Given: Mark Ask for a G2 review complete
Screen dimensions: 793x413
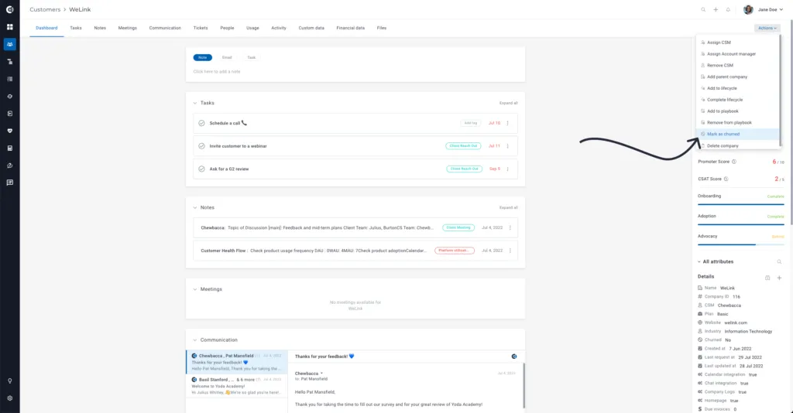Looking at the screenshot, I should (x=201, y=169).
